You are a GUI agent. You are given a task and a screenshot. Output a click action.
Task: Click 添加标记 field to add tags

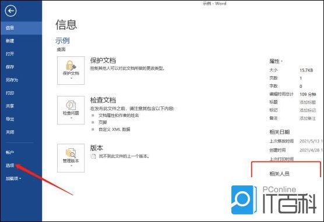(308, 110)
